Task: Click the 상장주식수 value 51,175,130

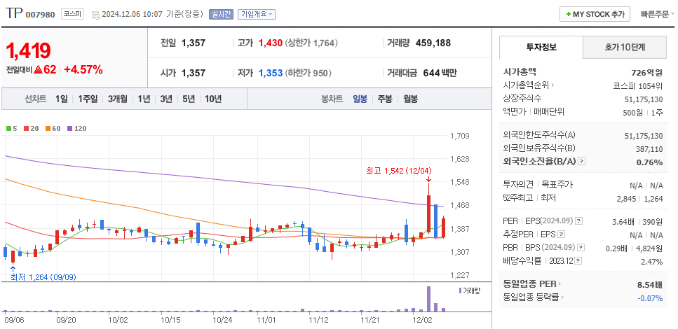Action: pyautogui.click(x=644, y=99)
